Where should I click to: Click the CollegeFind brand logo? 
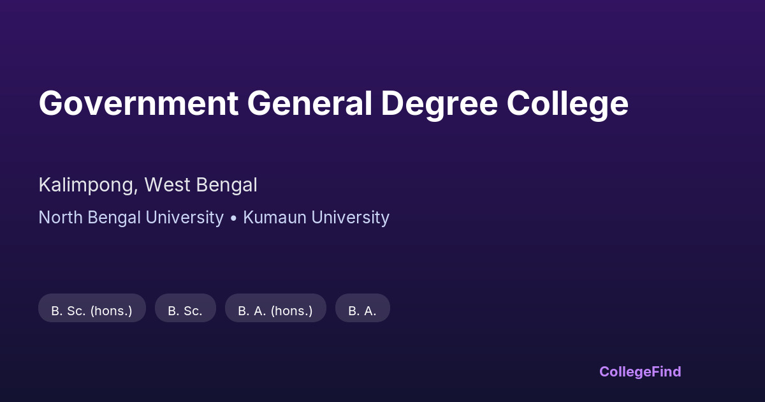640,371
